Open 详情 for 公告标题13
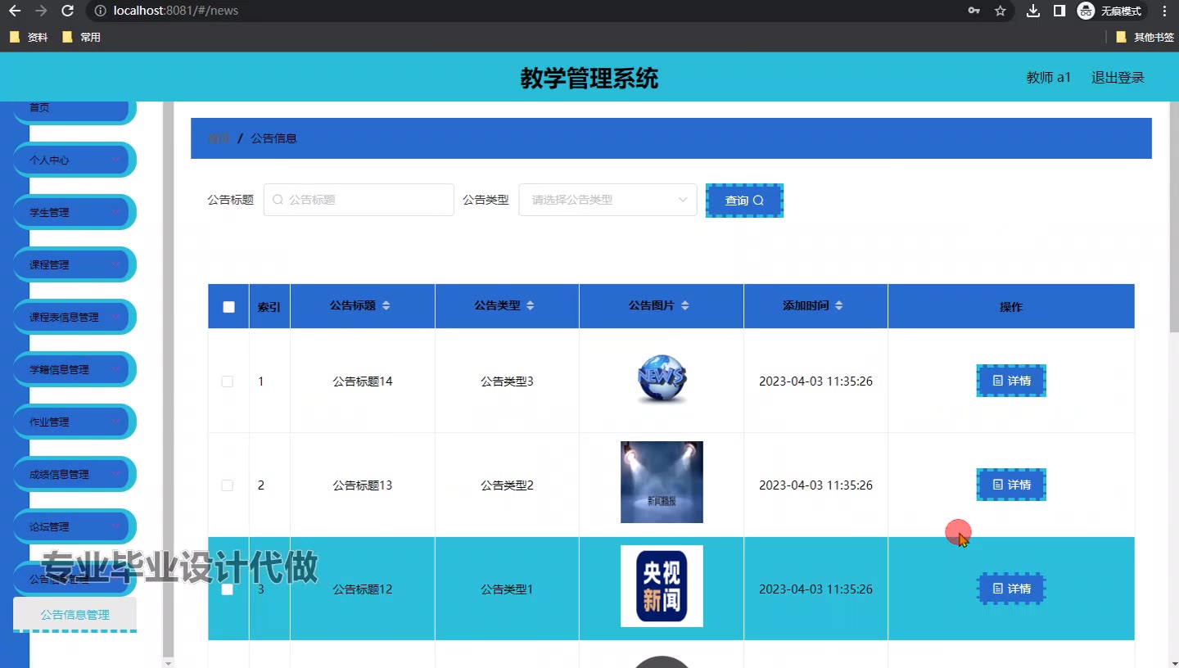 point(1011,485)
